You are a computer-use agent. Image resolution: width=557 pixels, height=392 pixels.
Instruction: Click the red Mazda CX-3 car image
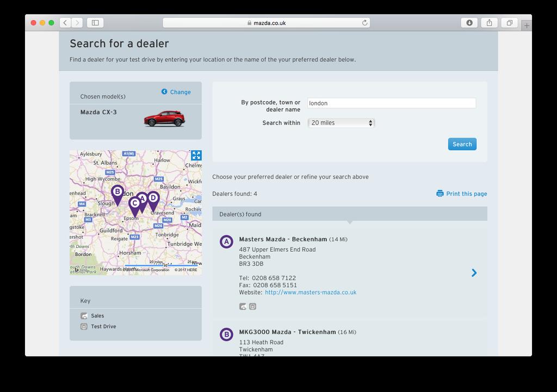[x=164, y=119]
